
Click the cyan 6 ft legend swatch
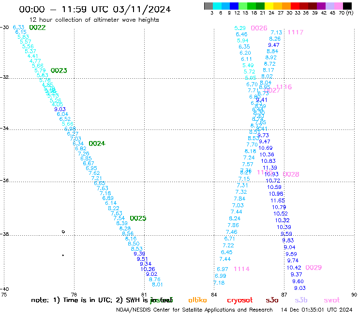coord(217,6)
